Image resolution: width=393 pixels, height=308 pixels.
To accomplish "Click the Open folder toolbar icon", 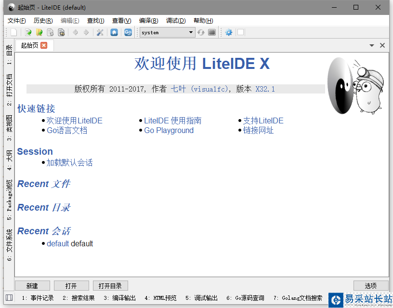I will (x=39, y=32).
